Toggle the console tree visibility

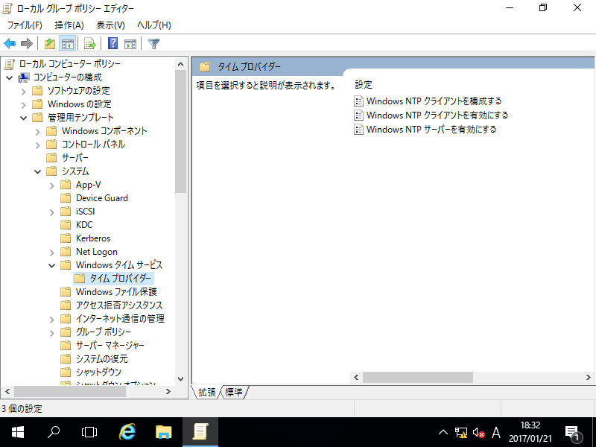(67, 43)
